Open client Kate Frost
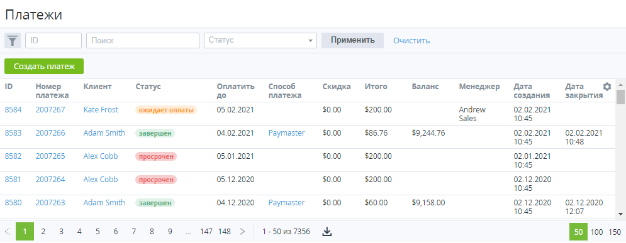 (101, 110)
